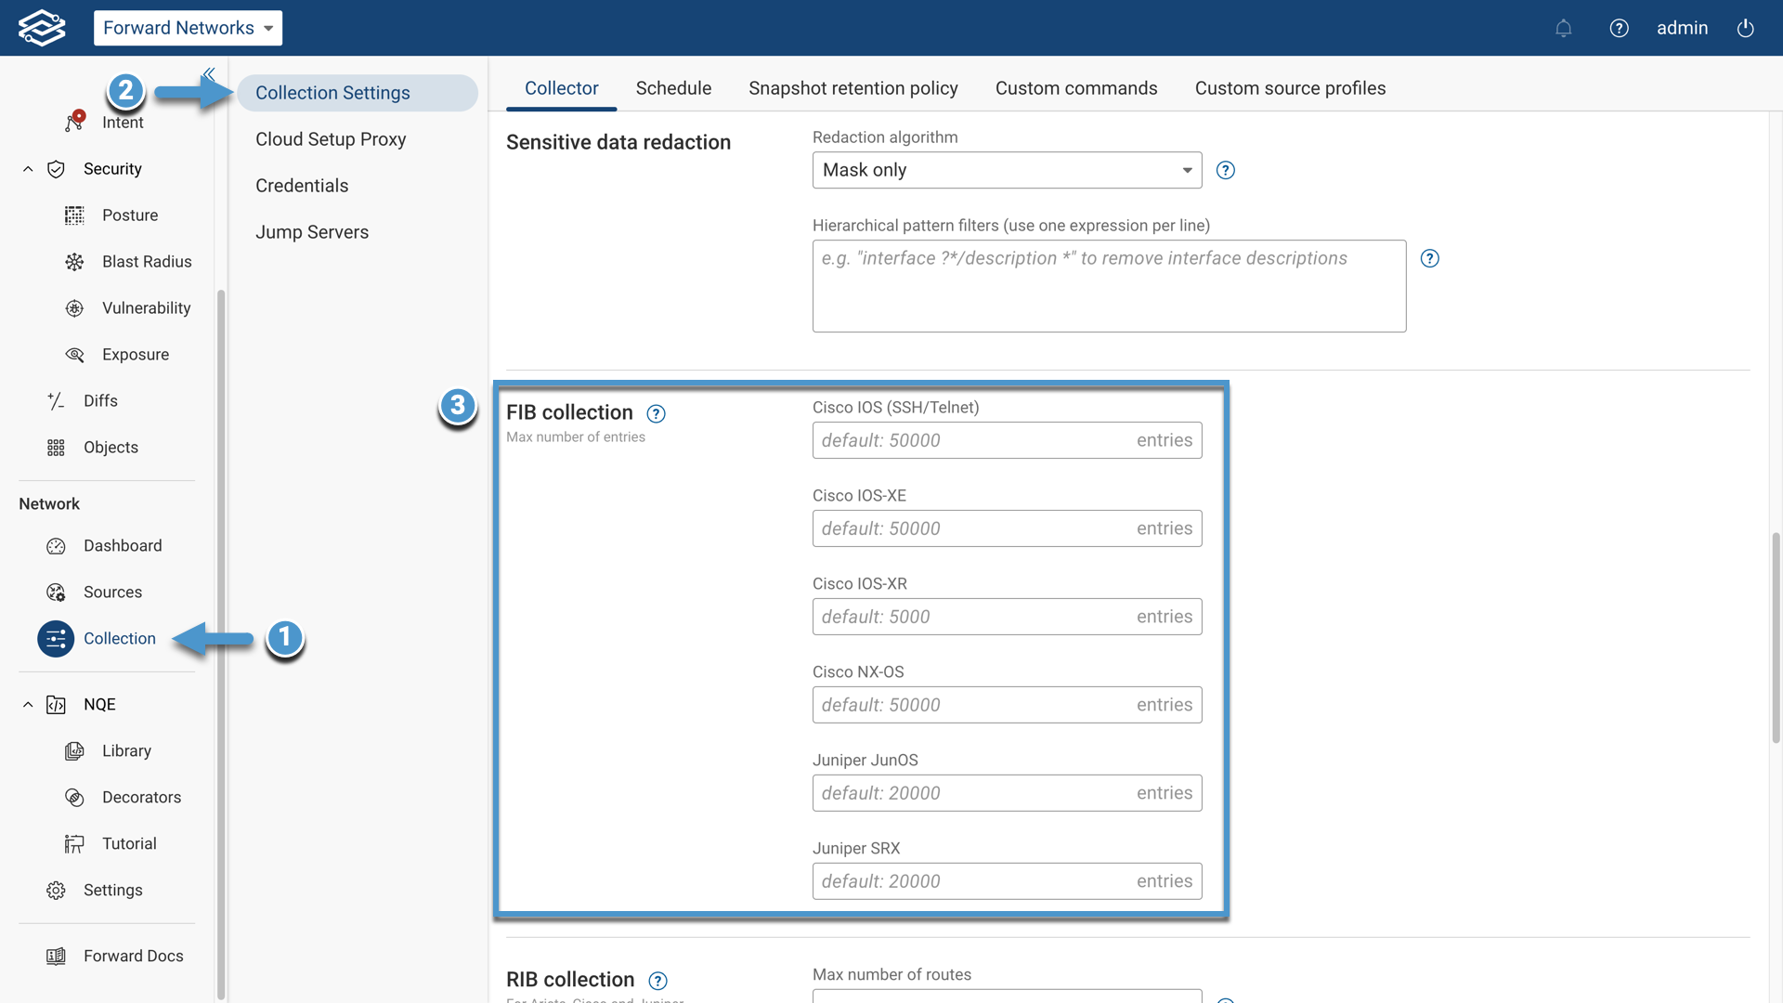Screen dimensions: 1783x1003
Task: Click the RIB collection help icon
Action: (x=657, y=981)
